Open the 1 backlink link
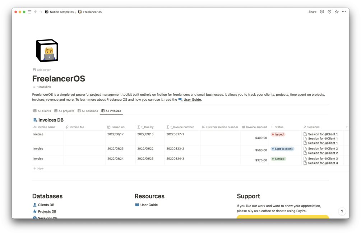361x234 pixels. click(x=42, y=87)
